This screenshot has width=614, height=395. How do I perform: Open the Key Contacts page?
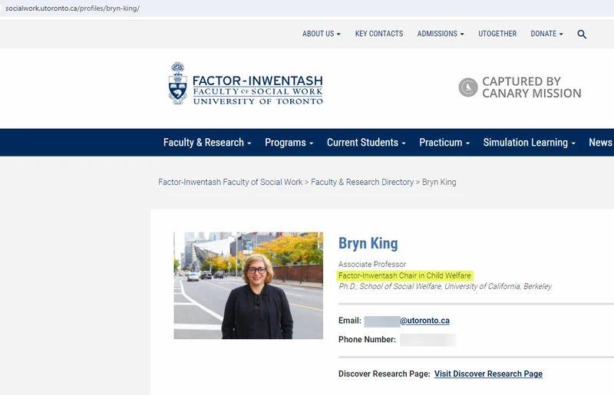(x=379, y=34)
